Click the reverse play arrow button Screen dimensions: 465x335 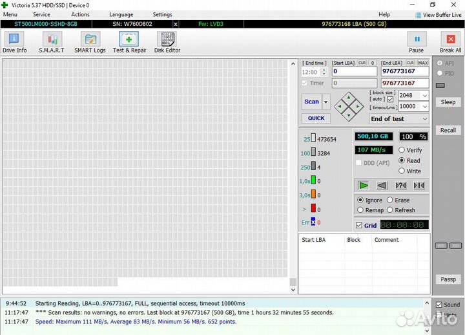point(382,186)
